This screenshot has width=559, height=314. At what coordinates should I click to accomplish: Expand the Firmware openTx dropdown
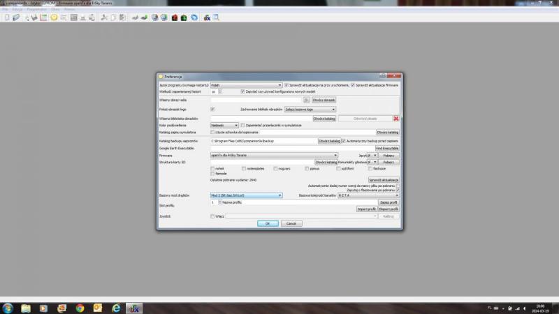(274, 155)
